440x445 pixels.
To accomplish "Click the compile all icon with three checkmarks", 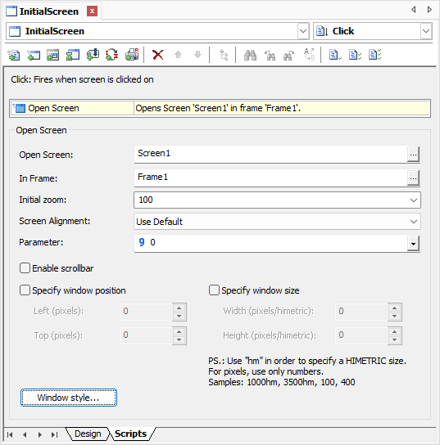I will click(375, 55).
